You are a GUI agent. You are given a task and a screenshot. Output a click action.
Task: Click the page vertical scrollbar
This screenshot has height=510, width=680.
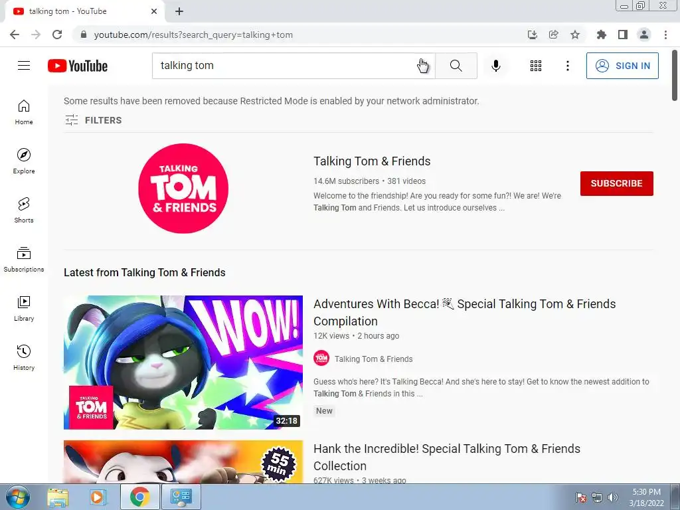675,74
